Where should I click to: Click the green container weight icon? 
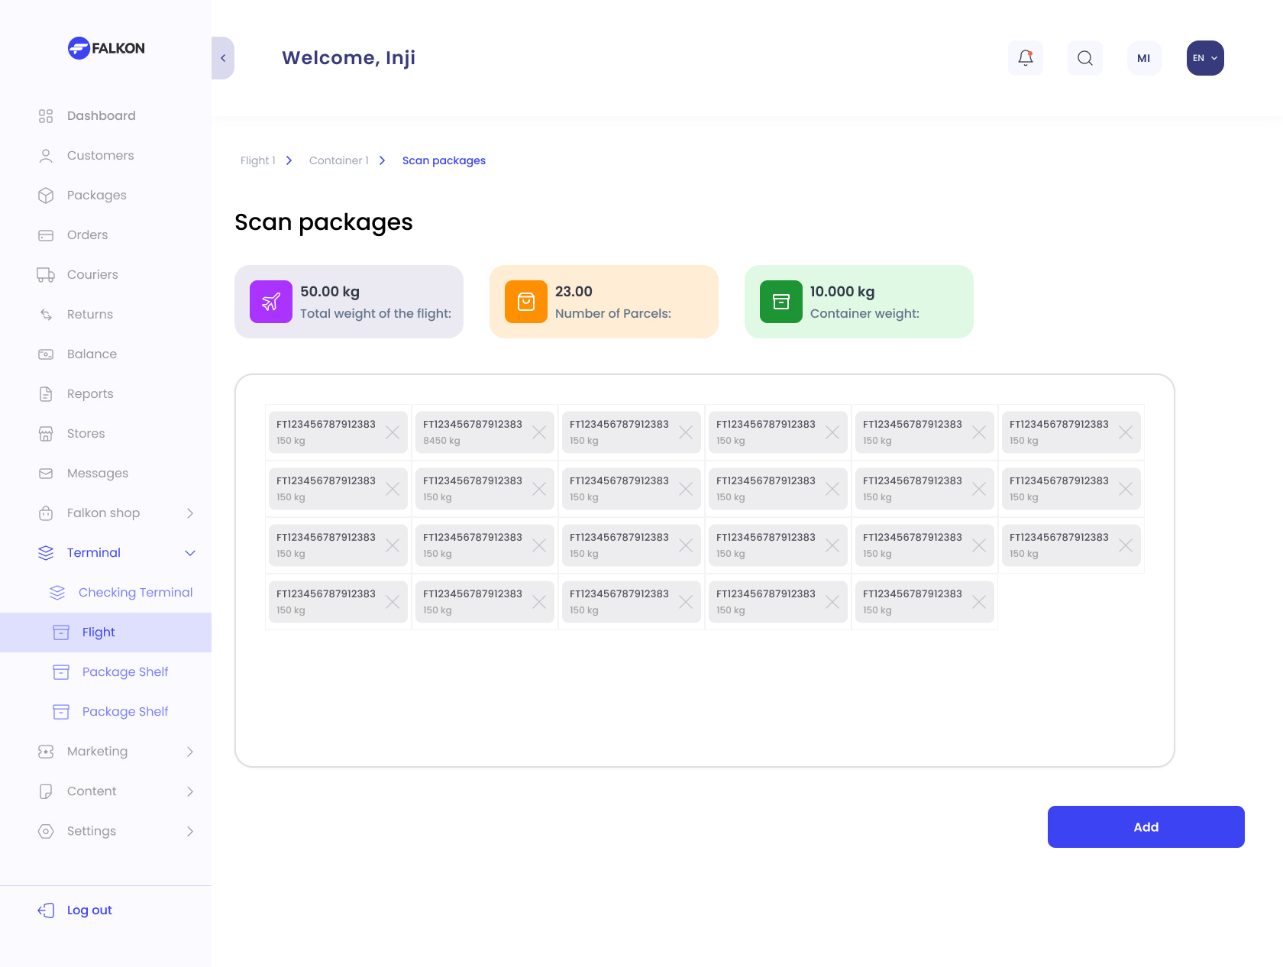[780, 302]
